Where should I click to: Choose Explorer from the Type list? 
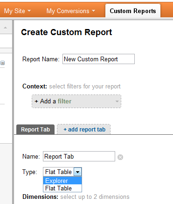tap(62, 181)
